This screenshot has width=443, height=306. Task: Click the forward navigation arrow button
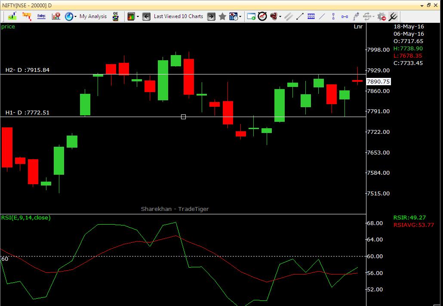coord(210,16)
